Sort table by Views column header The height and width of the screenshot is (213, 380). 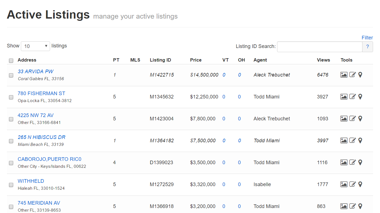(323, 60)
